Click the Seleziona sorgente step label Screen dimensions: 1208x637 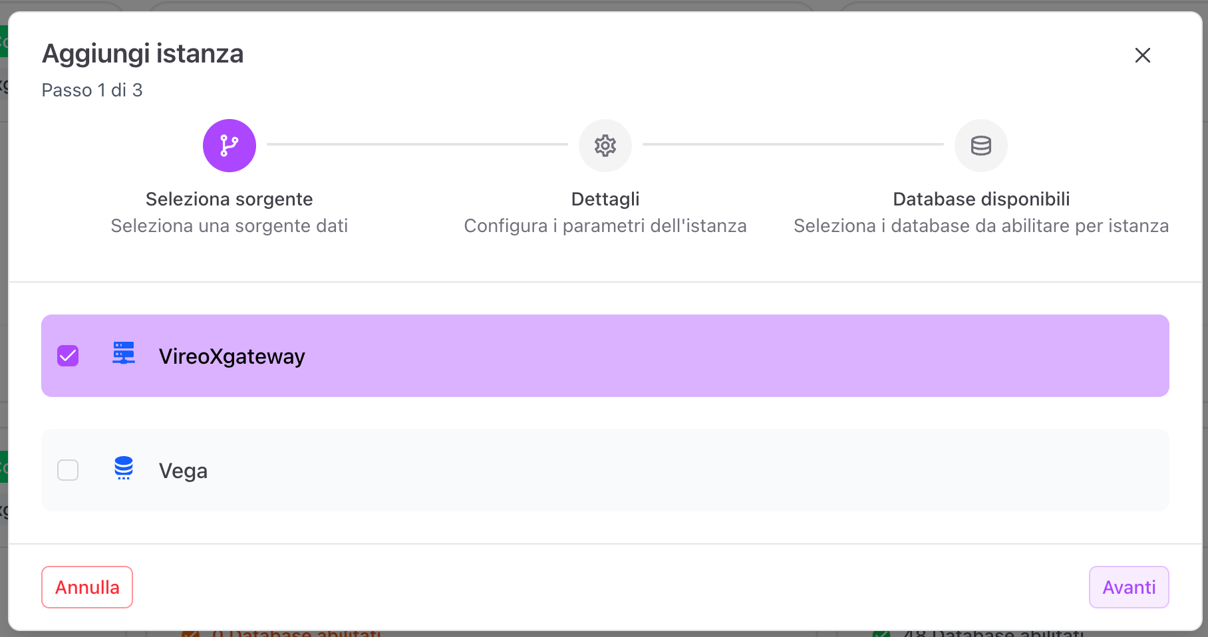click(x=229, y=199)
